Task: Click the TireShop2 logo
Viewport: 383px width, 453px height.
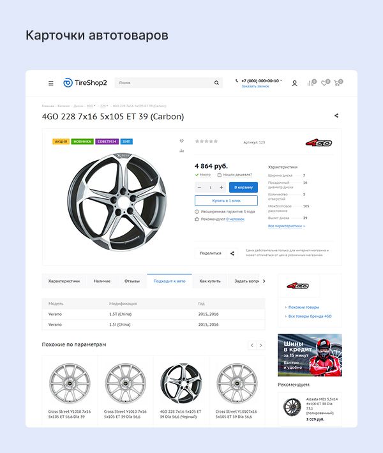Action: coord(85,83)
